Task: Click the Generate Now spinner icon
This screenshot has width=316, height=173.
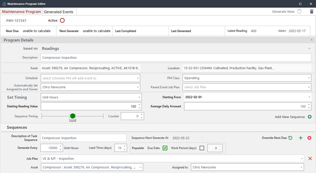Action: [299, 11]
